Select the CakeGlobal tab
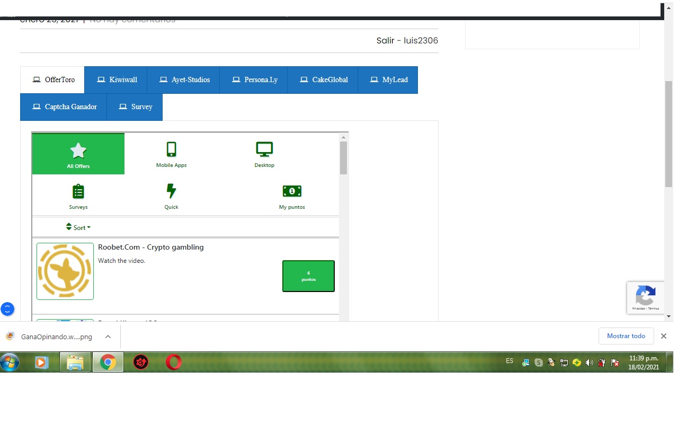This screenshot has height=424, width=678. [323, 80]
